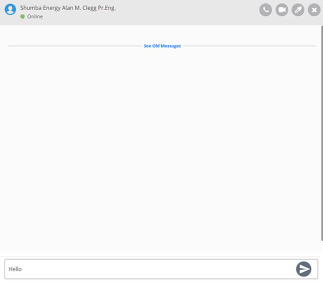323x285 pixels.
Task: Click the message input field containing Hello
Action: [x=161, y=269]
